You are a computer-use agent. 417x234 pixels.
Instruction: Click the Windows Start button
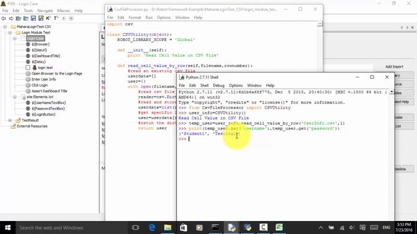pyautogui.click(x=8, y=227)
